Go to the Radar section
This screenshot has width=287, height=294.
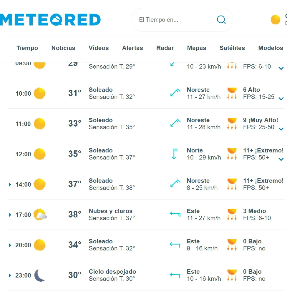[x=165, y=48]
